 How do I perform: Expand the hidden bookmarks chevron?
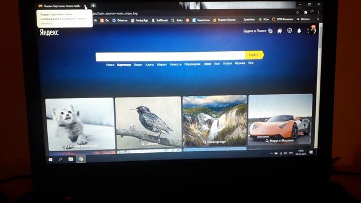click(x=318, y=19)
